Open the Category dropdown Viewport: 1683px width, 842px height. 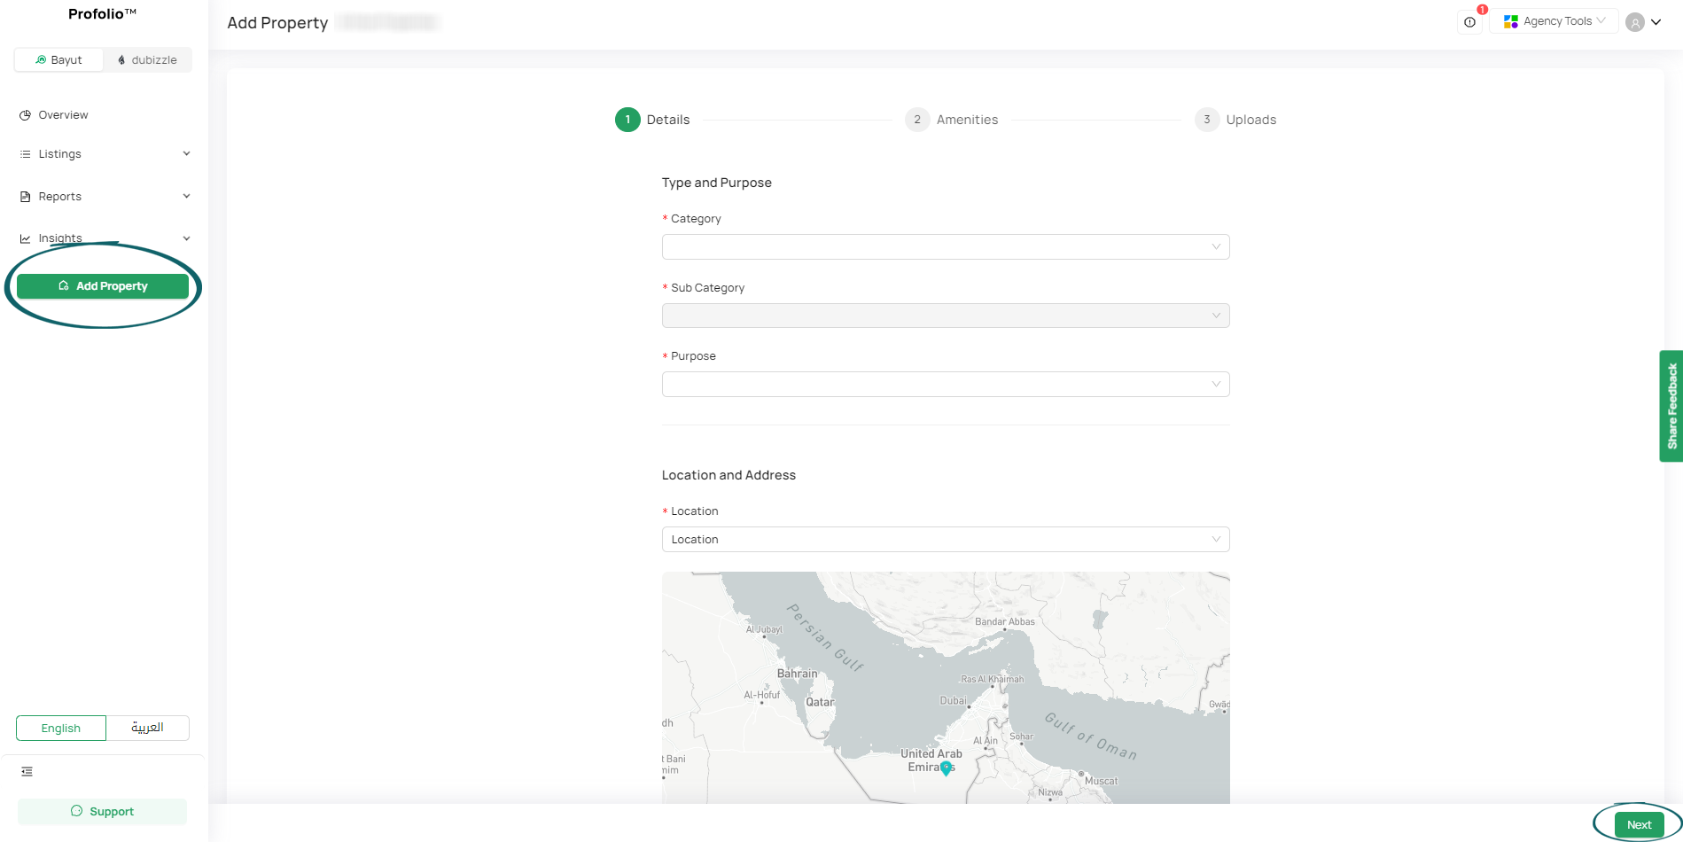pyautogui.click(x=945, y=246)
